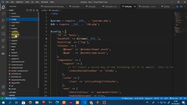This screenshot has width=187, height=105.
Task: Open Explorer more actions ellipsis
Action: (36, 6)
